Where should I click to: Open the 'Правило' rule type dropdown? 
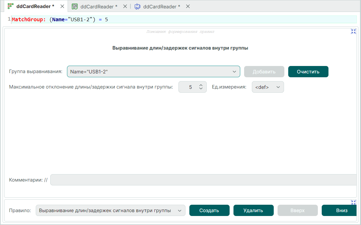(x=180, y=210)
